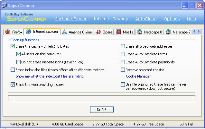
Task: Click the Internet Explorer 'e' icon
Action: pyautogui.click(x=29, y=32)
